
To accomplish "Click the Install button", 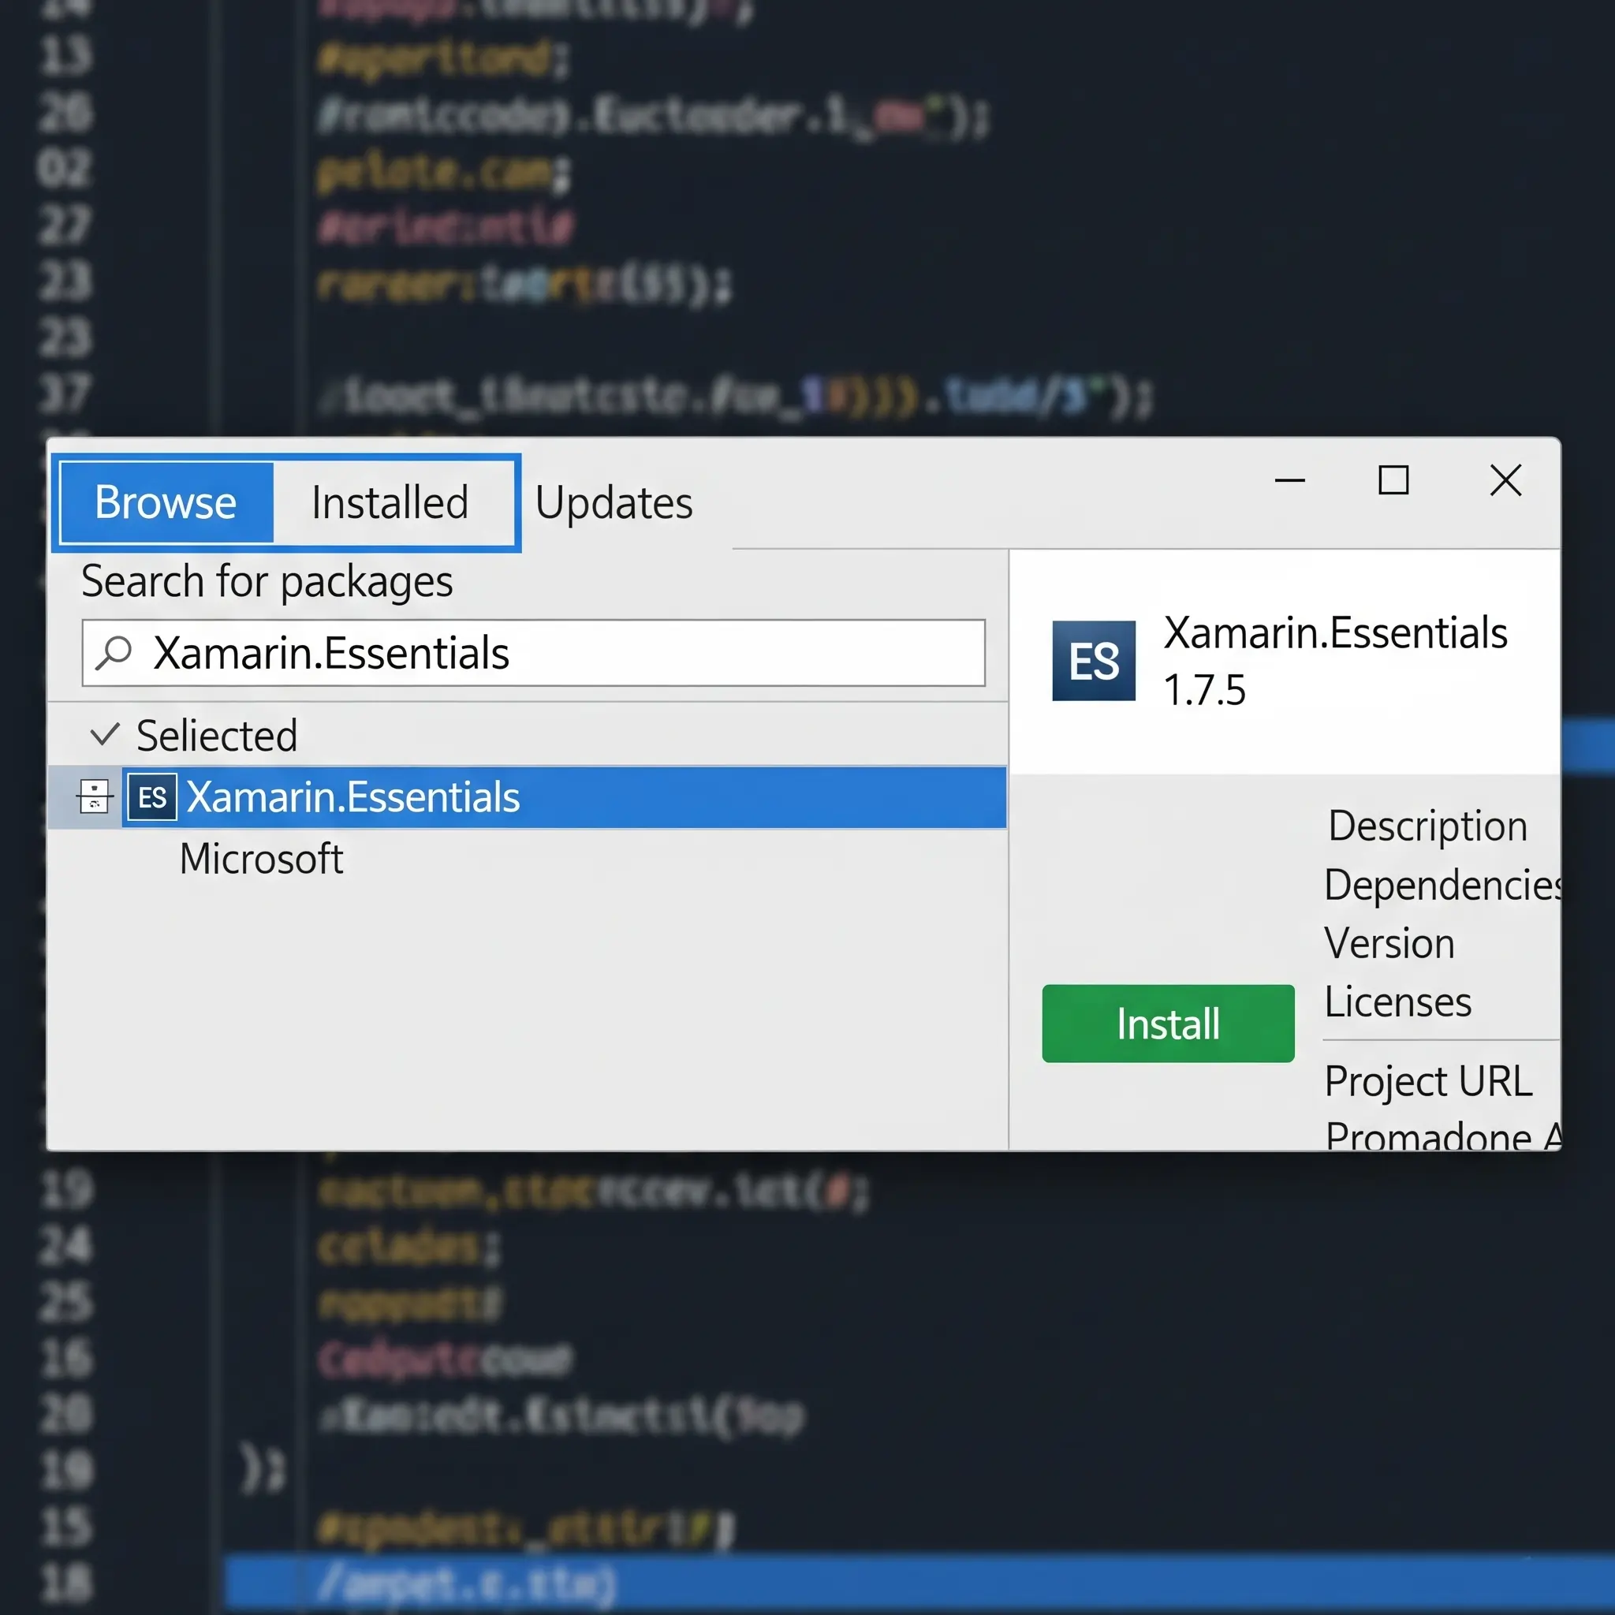I will 1167,1023.
